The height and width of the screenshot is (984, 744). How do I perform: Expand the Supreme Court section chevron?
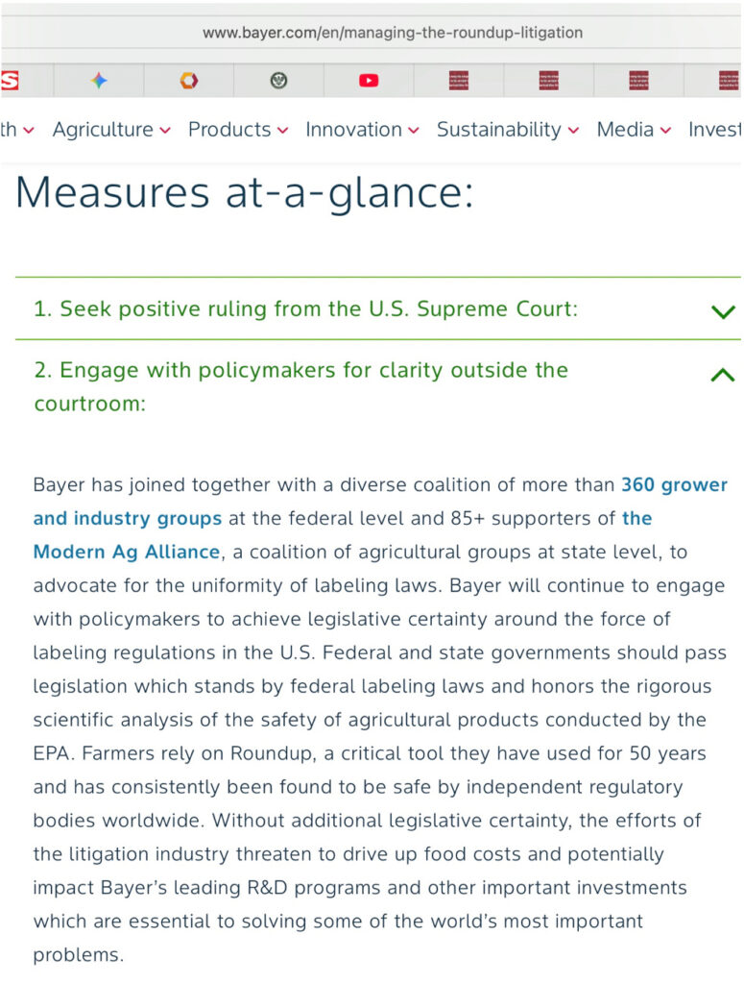pyautogui.click(x=723, y=311)
